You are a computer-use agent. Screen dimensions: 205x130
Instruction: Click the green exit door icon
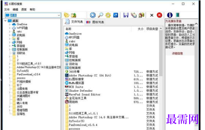177,15
